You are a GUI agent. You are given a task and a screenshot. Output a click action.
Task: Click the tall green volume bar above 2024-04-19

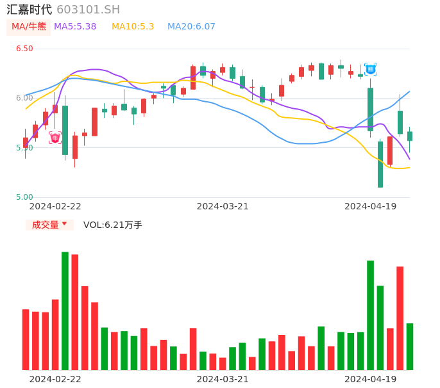[x=371, y=315]
